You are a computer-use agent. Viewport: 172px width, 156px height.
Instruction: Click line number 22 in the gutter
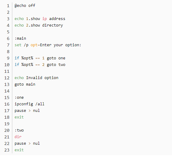click(7, 143)
